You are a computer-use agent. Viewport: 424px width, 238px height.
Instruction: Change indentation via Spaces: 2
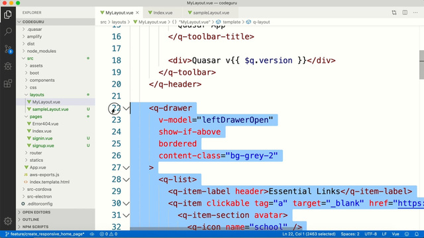[350, 234]
